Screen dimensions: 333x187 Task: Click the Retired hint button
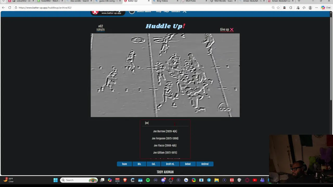205,164
